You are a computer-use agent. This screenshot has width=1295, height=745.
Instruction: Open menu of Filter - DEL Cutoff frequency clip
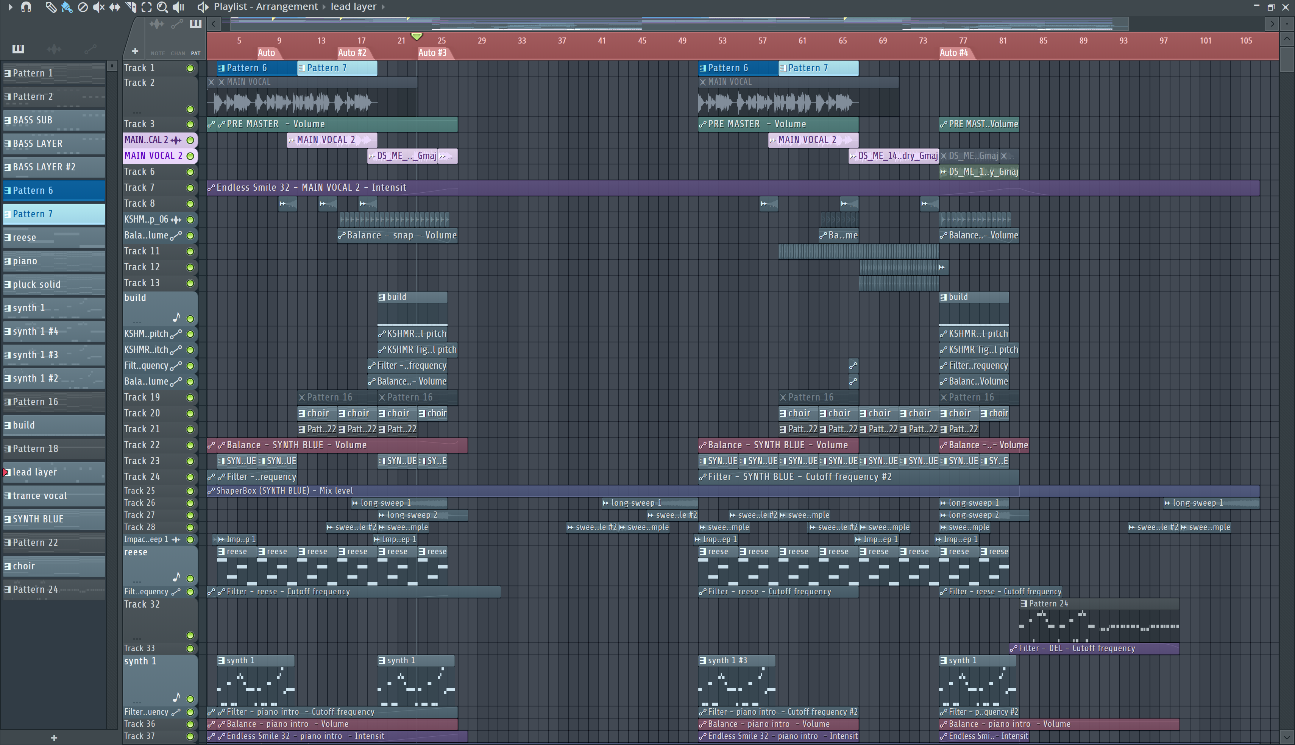(x=1014, y=648)
